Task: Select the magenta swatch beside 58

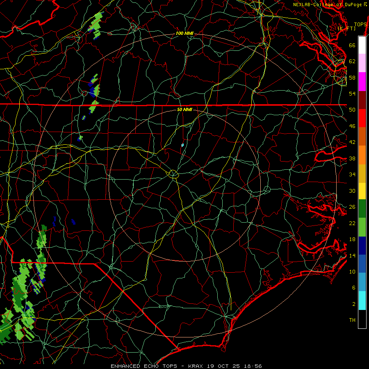Action: pyautogui.click(x=362, y=82)
